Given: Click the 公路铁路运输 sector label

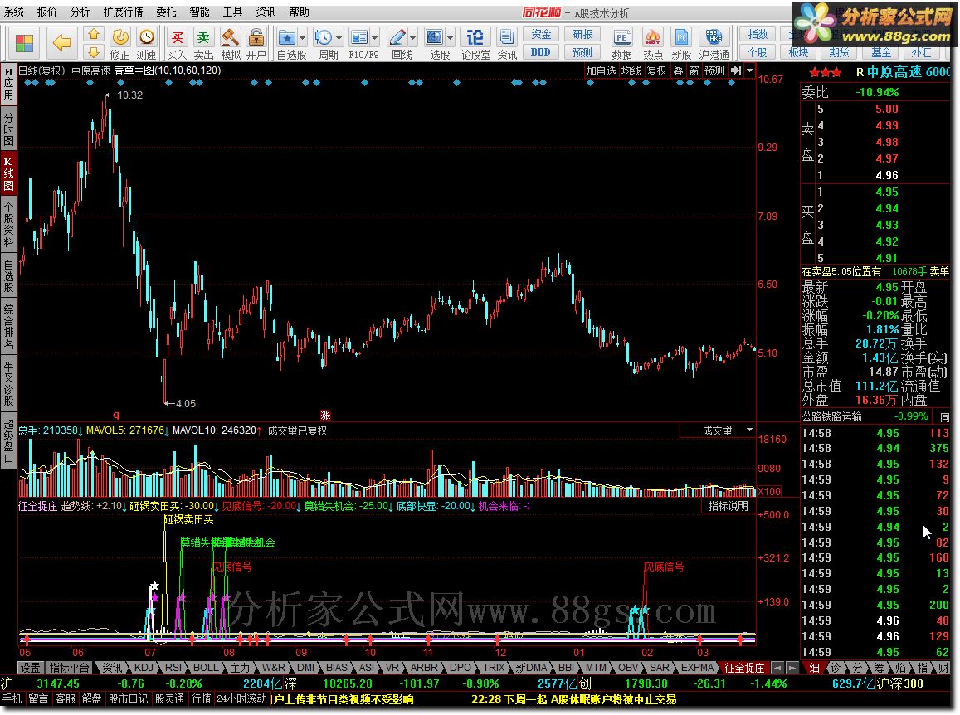Looking at the screenshot, I should tap(832, 416).
